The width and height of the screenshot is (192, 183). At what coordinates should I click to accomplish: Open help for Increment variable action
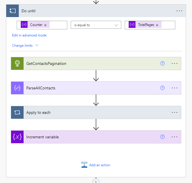coord(162,137)
